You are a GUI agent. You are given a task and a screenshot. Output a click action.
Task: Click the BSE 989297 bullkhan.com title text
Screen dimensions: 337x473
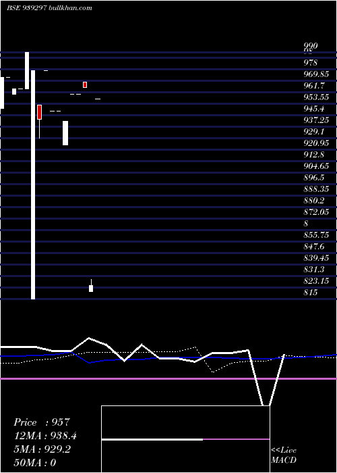coord(49,8)
